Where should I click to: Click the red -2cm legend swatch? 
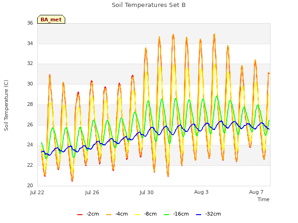80,215
